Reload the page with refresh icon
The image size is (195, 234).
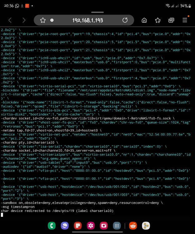125,20
